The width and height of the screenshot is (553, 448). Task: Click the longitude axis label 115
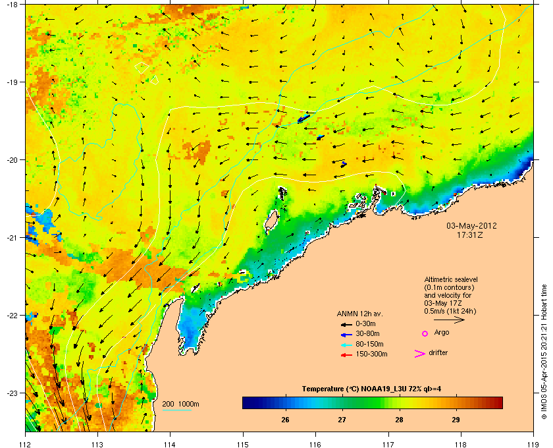243,444
